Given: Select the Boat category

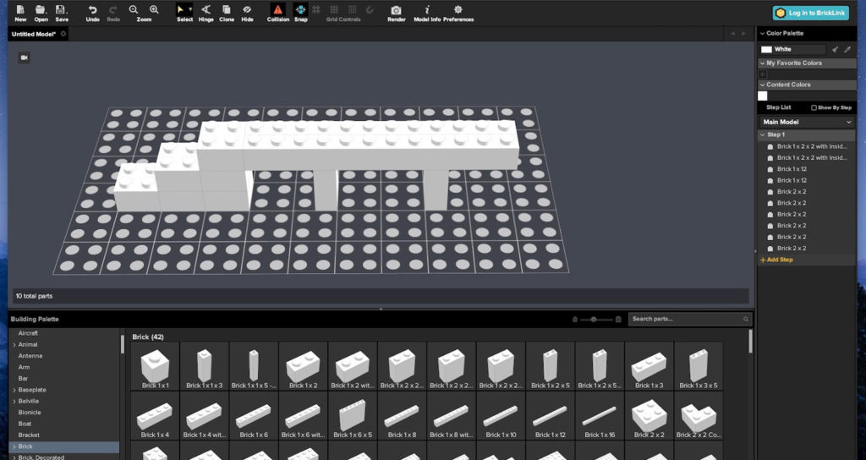Looking at the screenshot, I should 25,424.
